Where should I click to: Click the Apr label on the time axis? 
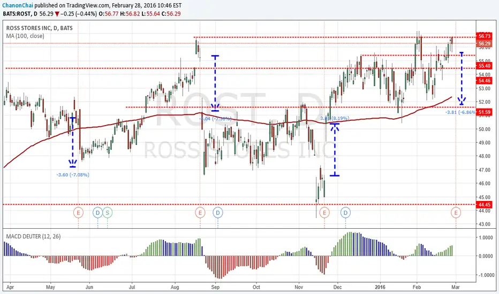(10, 287)
